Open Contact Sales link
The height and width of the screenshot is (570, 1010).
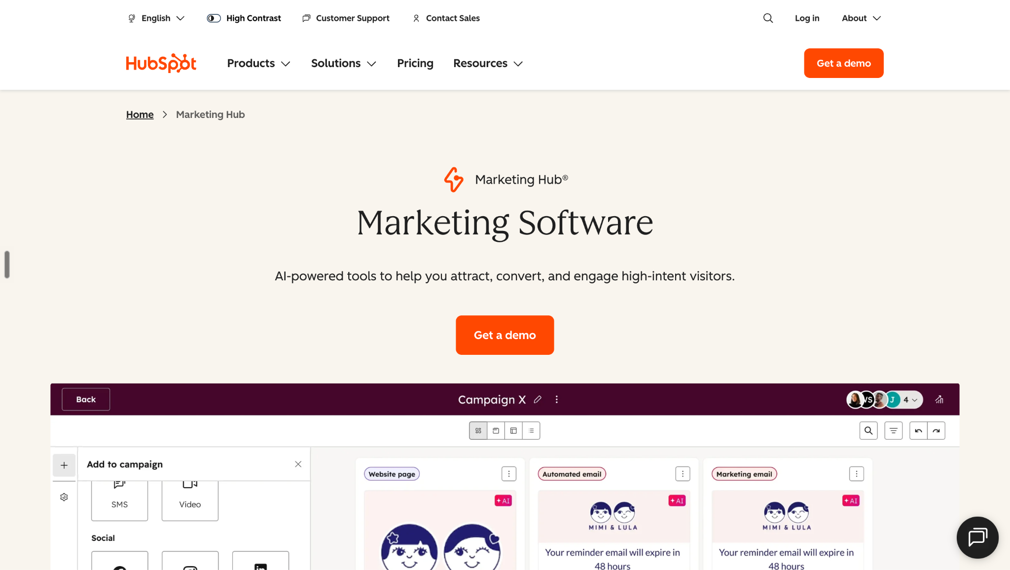point(446,18)
